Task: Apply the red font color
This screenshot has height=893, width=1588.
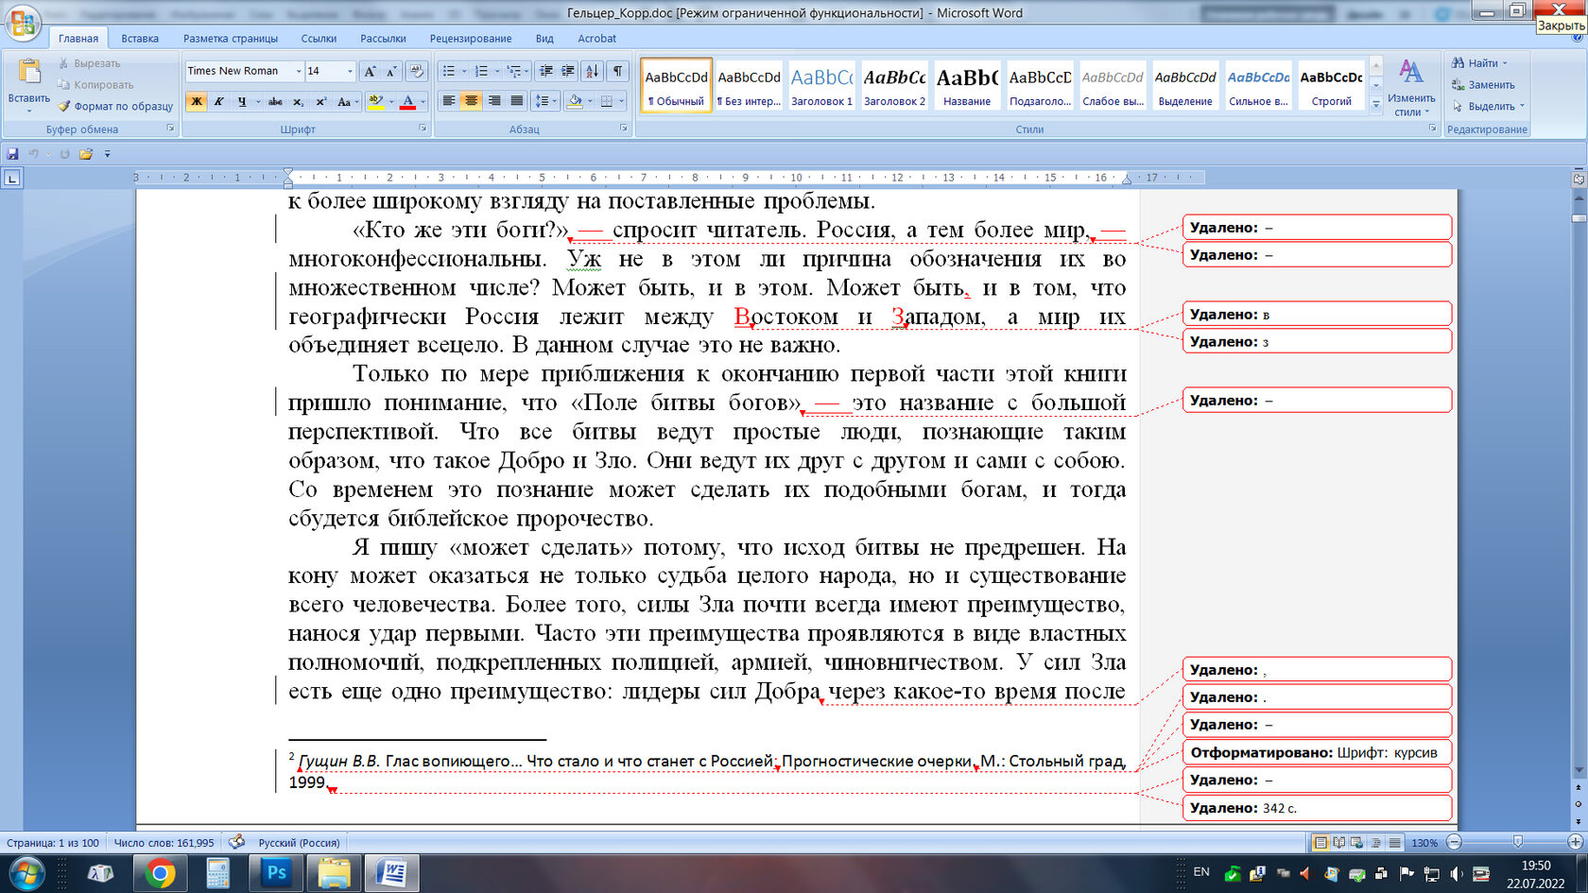Action: [x=408, y=101]
